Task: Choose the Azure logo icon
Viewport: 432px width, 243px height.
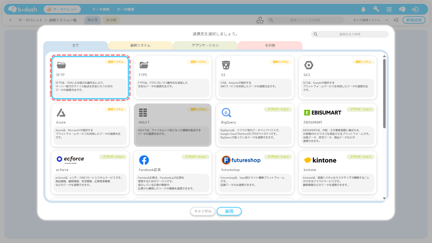Action: (x=61, y=113)
